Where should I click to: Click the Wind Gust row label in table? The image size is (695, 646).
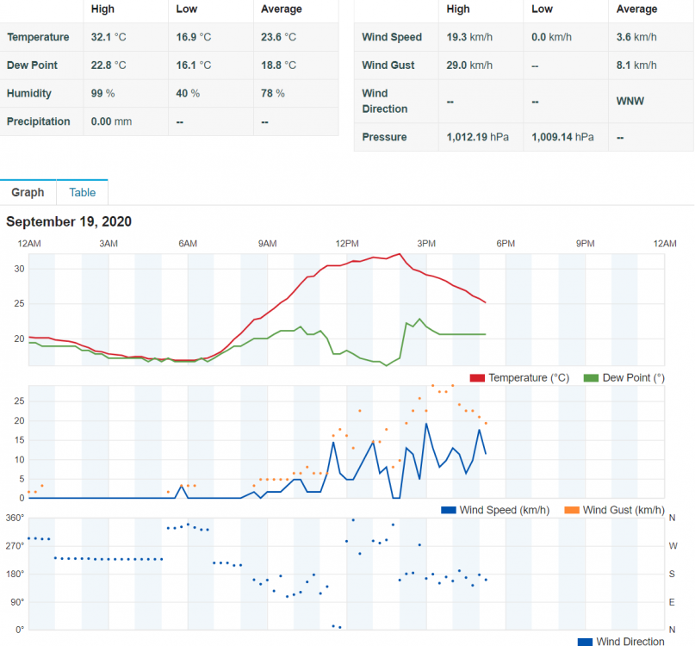[388, 65]
